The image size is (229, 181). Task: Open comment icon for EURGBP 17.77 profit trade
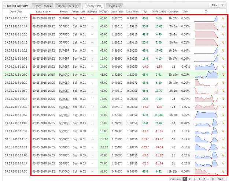click(223, 91)
